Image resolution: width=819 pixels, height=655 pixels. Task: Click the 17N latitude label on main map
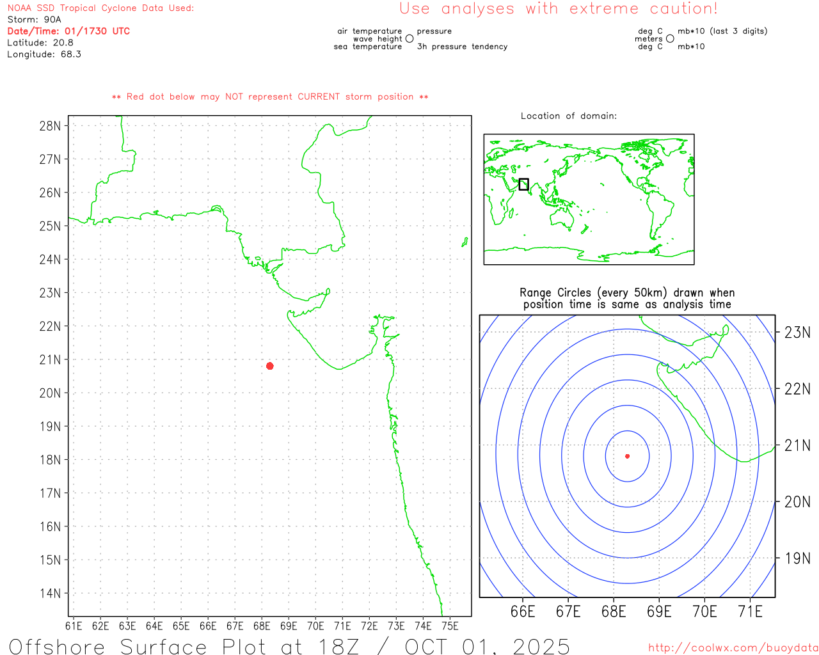(50, 493)
